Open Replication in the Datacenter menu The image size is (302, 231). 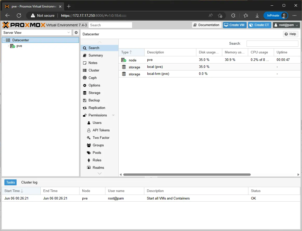click(x=99, y=108)
